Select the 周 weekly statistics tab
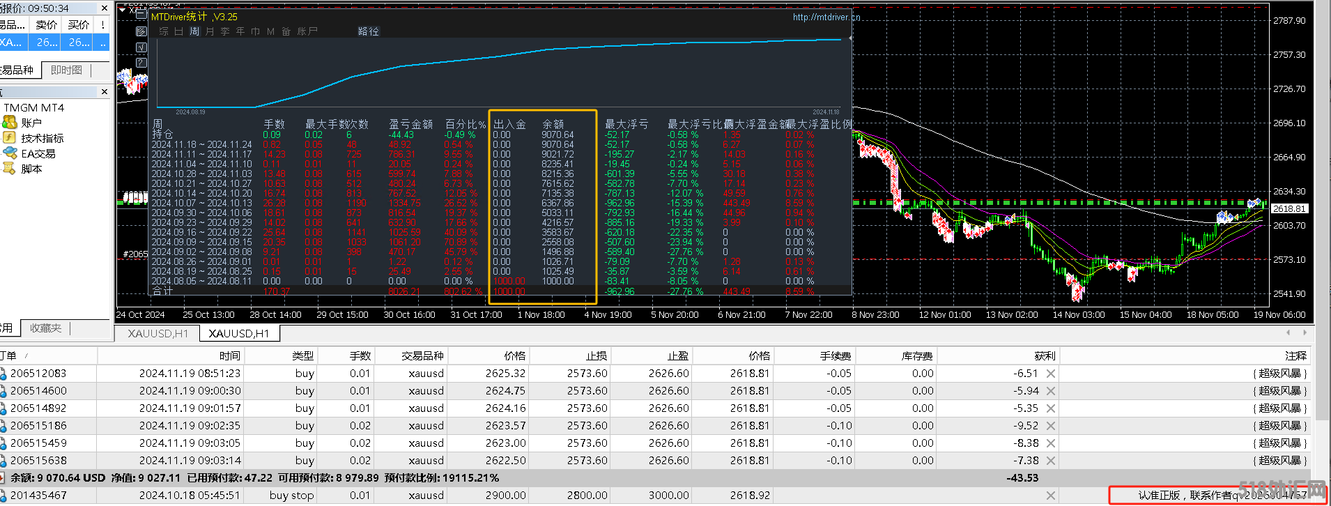The image size is (1331, 506). click(194, 31)
